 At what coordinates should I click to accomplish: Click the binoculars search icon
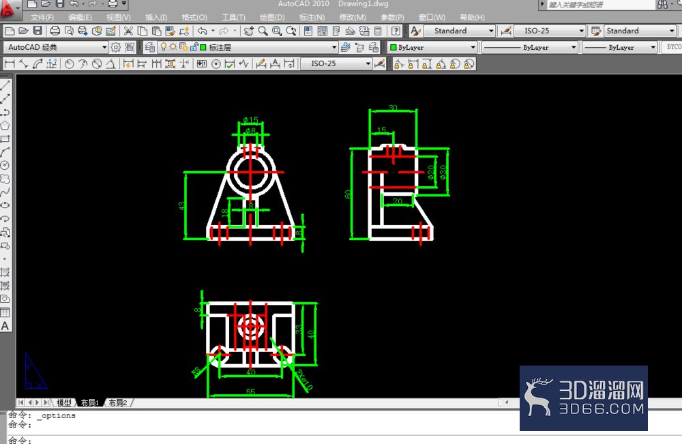663,5
